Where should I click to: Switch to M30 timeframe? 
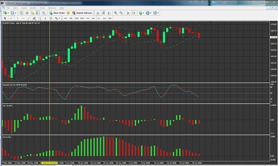pyautogui.click(x=82, y=18)
